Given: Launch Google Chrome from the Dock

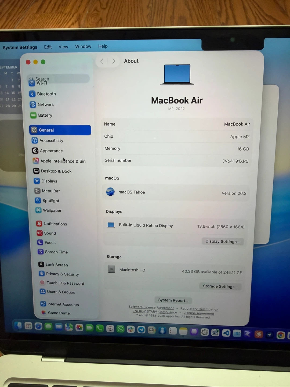Looking at the screenshot, I should pos(281,335).
